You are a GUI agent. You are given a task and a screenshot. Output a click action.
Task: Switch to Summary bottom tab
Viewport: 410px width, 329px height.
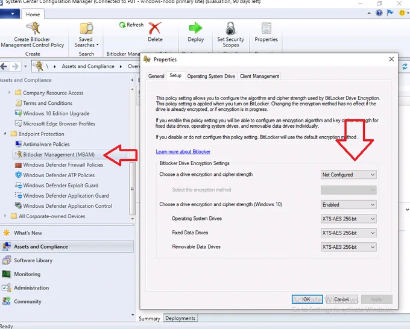coord(150,319)
